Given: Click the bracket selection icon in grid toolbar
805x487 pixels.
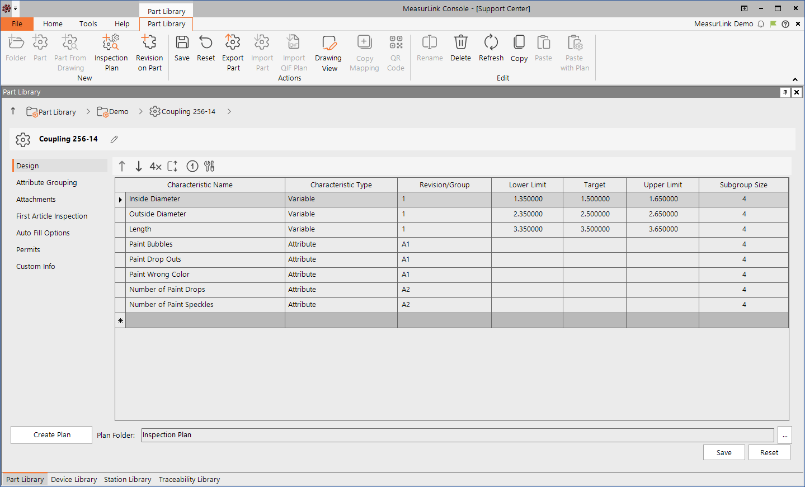Looking at the screenshot, I should [x=172, y=166].
